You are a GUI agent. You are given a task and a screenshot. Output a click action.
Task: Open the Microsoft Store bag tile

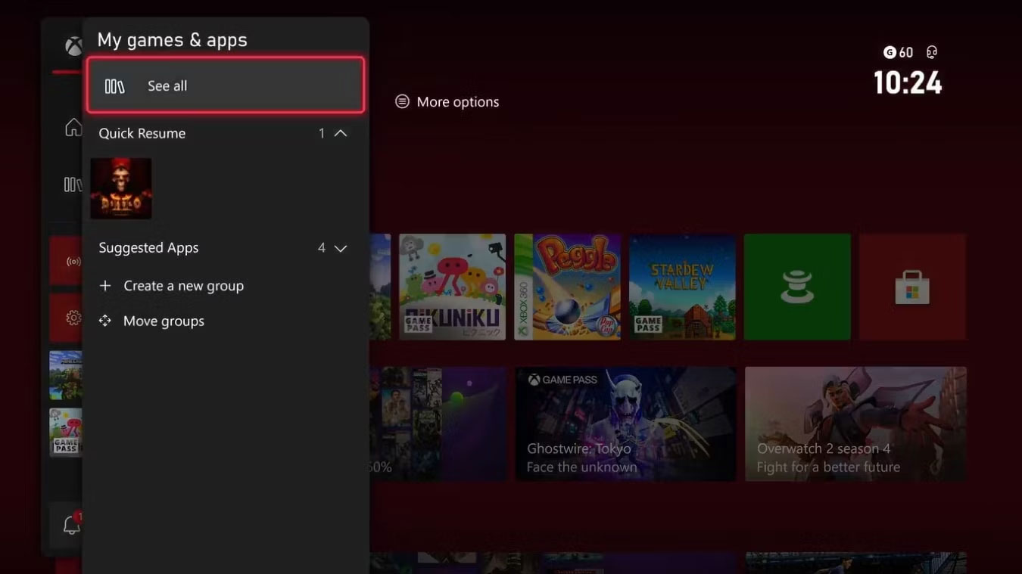pyautogui.click(x=912, y=287)
